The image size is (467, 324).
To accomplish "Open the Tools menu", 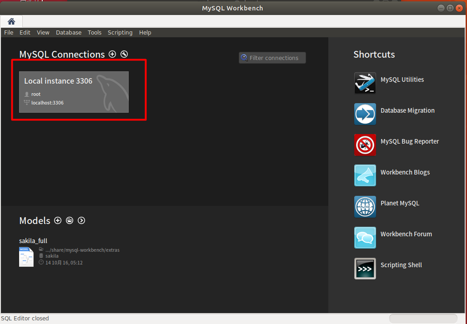I will [95, 32].
